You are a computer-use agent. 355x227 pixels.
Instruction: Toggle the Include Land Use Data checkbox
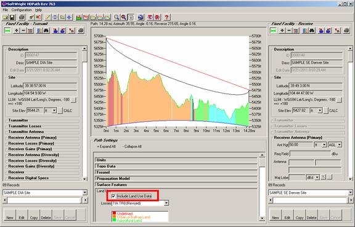tap(113, 196)
